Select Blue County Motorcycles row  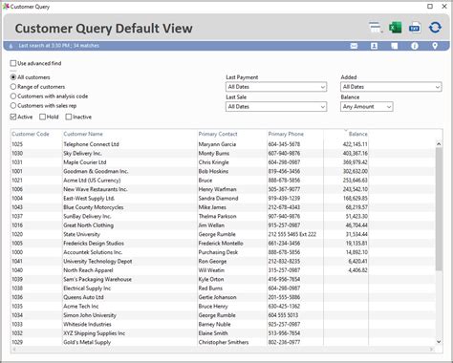click(223, 207)
